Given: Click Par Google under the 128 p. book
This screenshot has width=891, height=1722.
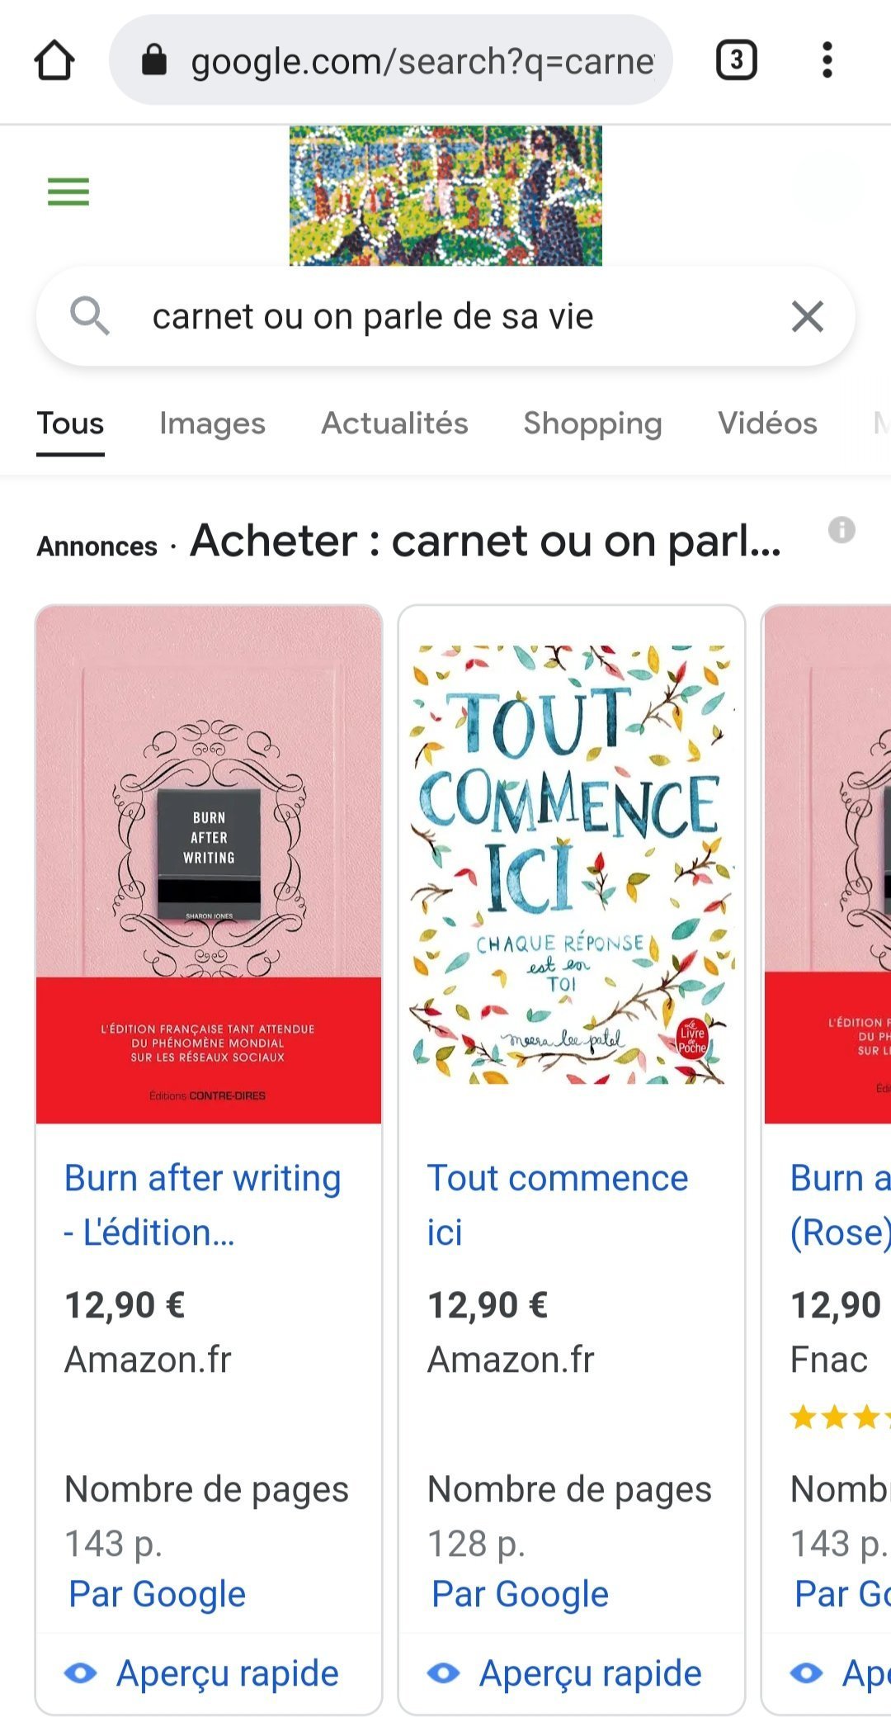Looking at the screenshot, I should click(x=520, y=1594).
